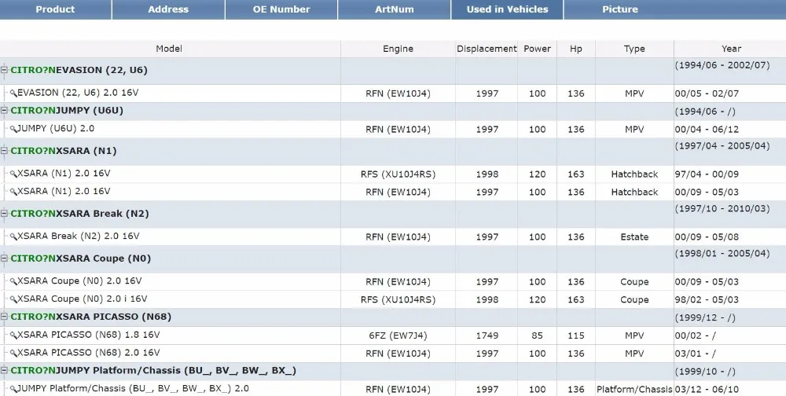The width and height of the screenshot is (786, 396).
Task: Select XSARA PICASSO (N68) 1.8 16V model
Action: coord(89,335)
